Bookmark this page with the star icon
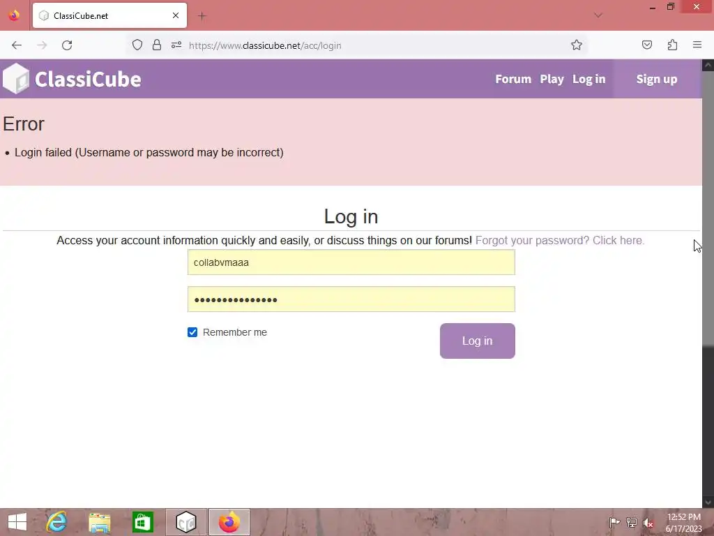 pyautogui.click(x=577, y=45)
